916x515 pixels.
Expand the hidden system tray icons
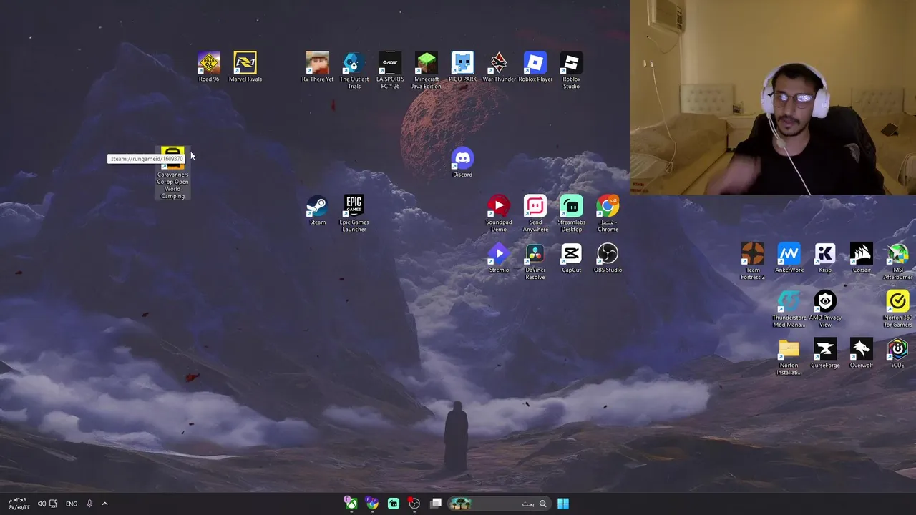(104, 504)
